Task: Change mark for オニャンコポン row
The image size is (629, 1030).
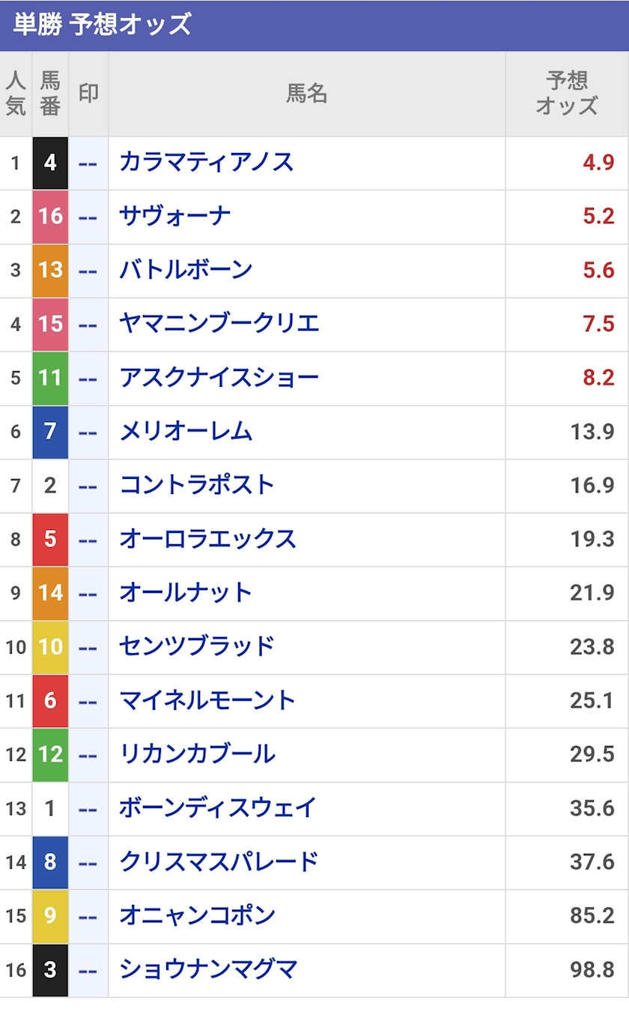Action: (88, 917)
